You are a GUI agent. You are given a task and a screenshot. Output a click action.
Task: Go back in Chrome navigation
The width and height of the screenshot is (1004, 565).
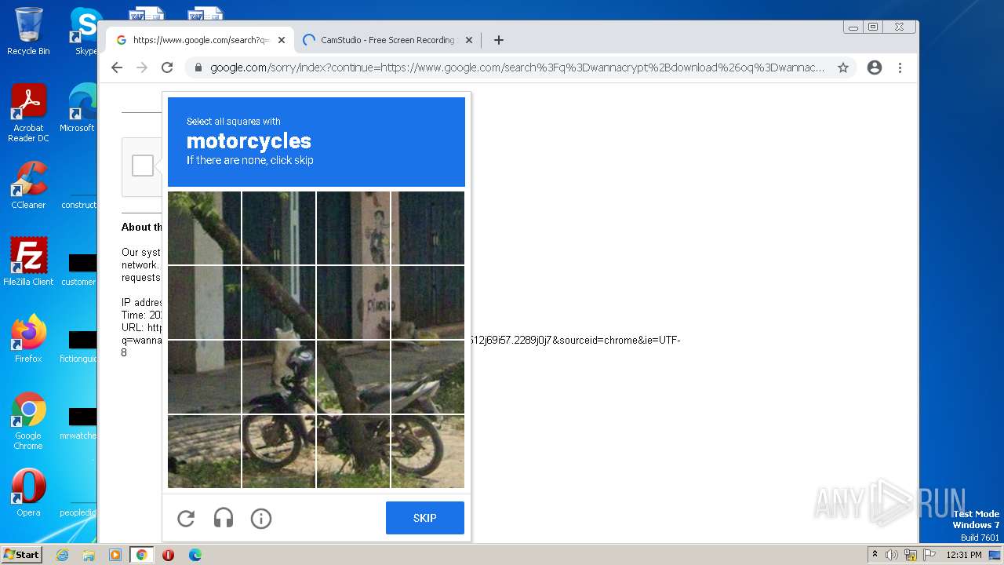point(117,67)
